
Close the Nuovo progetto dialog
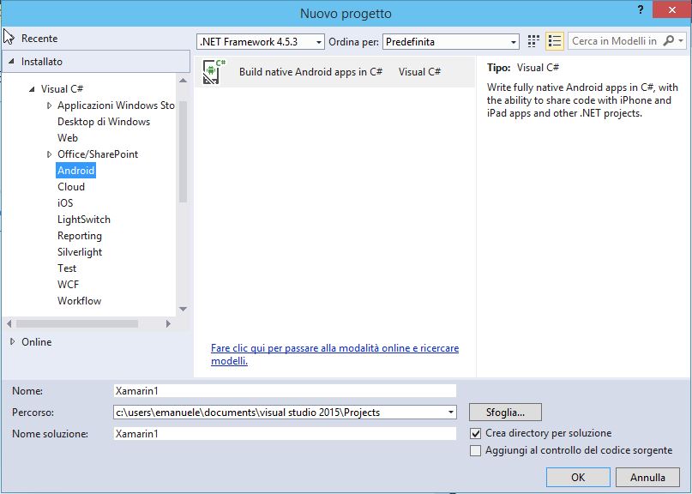click(x=671, y=9)
